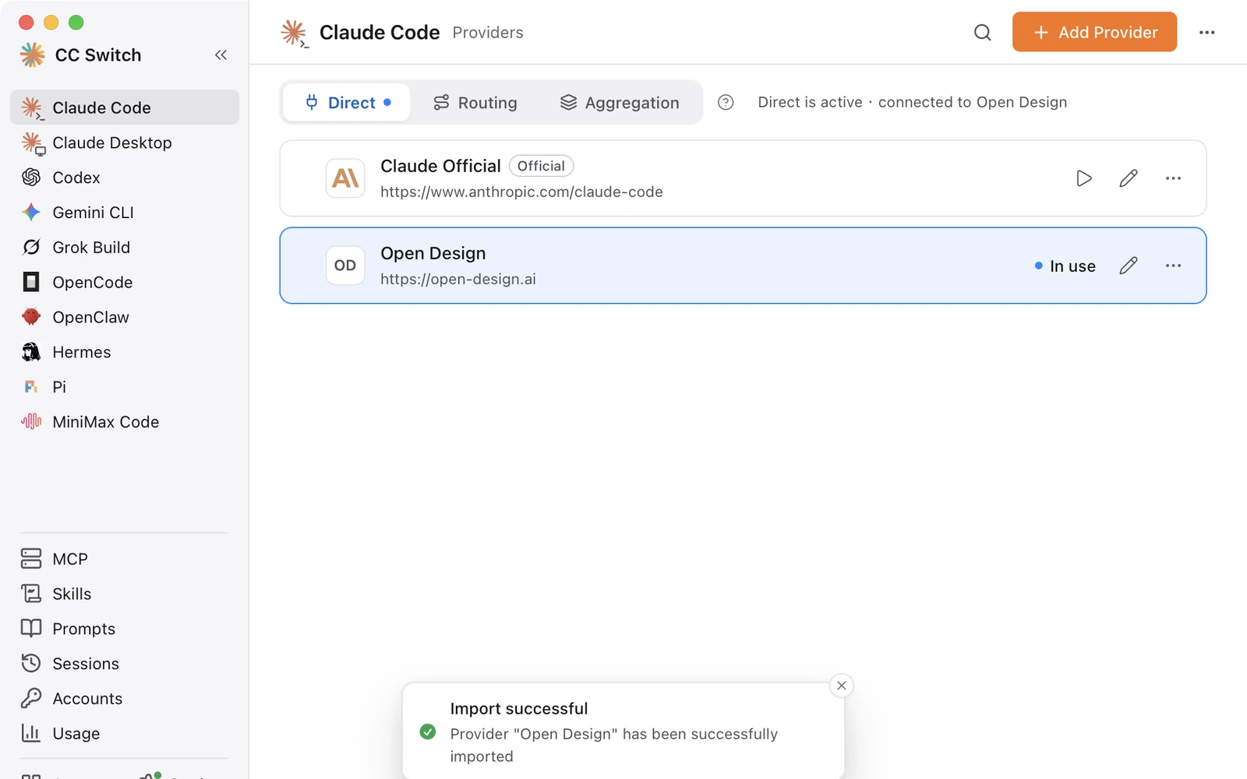Click the Claude Code sunburst sidebar icon
The height and width of the screenshot is (779, 1247).
tap(32, 108)
